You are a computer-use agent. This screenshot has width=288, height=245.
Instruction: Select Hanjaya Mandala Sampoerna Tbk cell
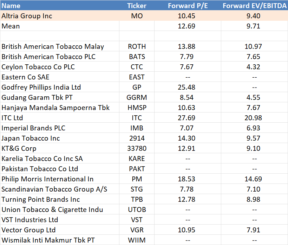pos(60,108)
